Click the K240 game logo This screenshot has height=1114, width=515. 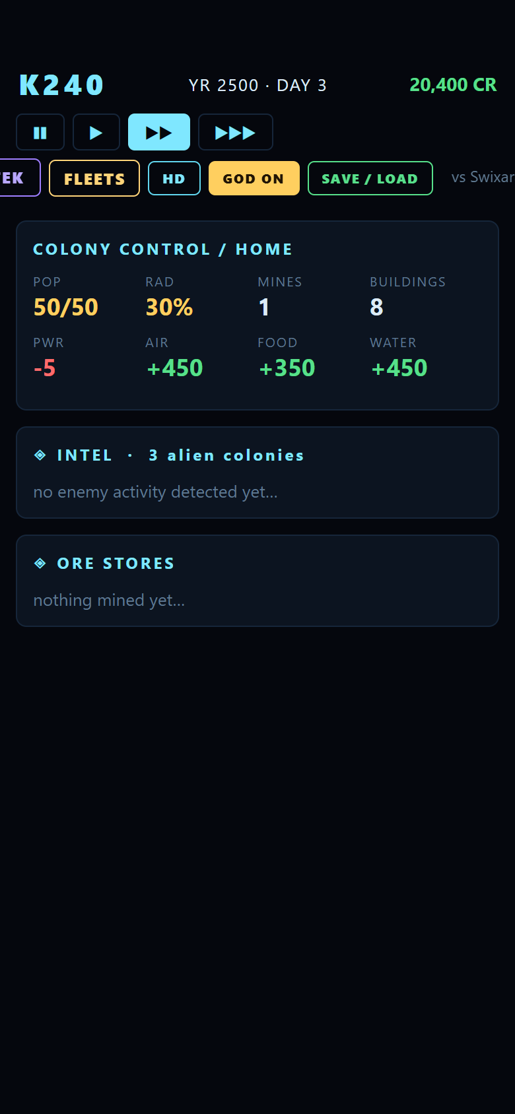[61, 85]
